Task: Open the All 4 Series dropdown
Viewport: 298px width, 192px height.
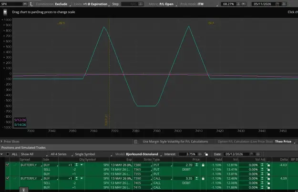Action: pyautogui.click(x=61, y=154)
